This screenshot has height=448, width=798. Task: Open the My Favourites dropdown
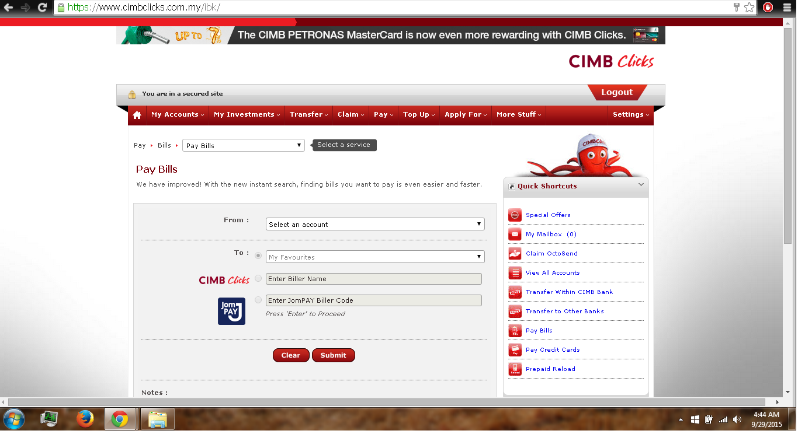tap(375, 257)
